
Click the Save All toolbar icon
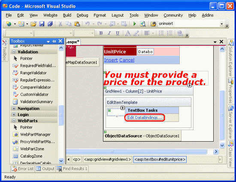click(50, 24)
